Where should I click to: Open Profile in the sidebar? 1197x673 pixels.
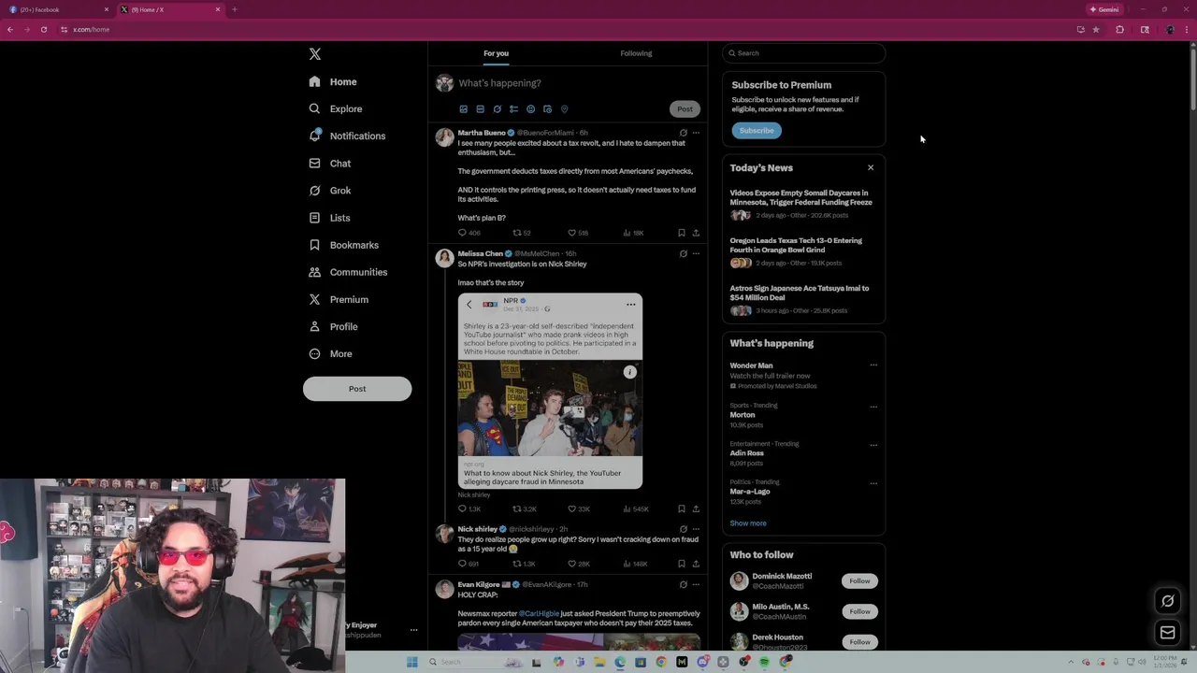333,326
